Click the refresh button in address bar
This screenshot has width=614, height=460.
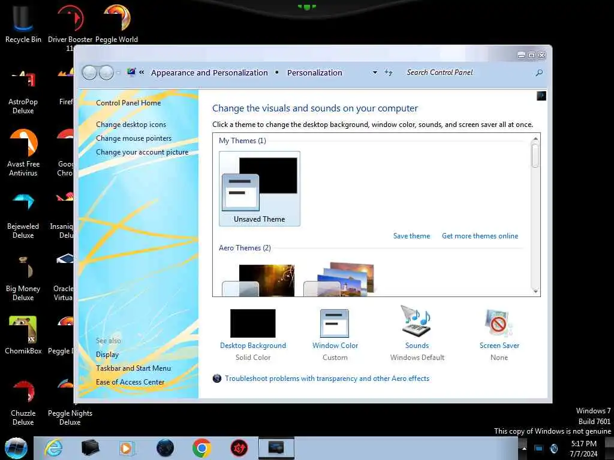[388, 72]
